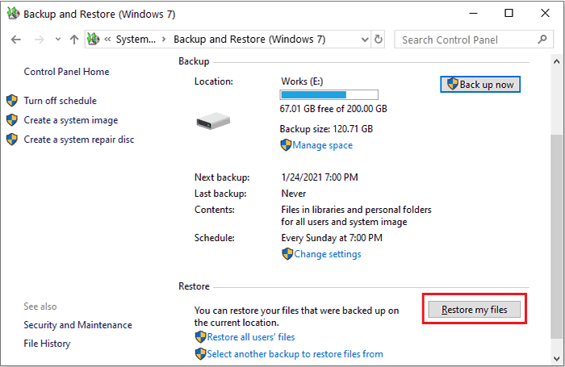This screenshot has width=565, height=367.
Task: Click the Back navigation arrow
Action: (x=16, y=40)
